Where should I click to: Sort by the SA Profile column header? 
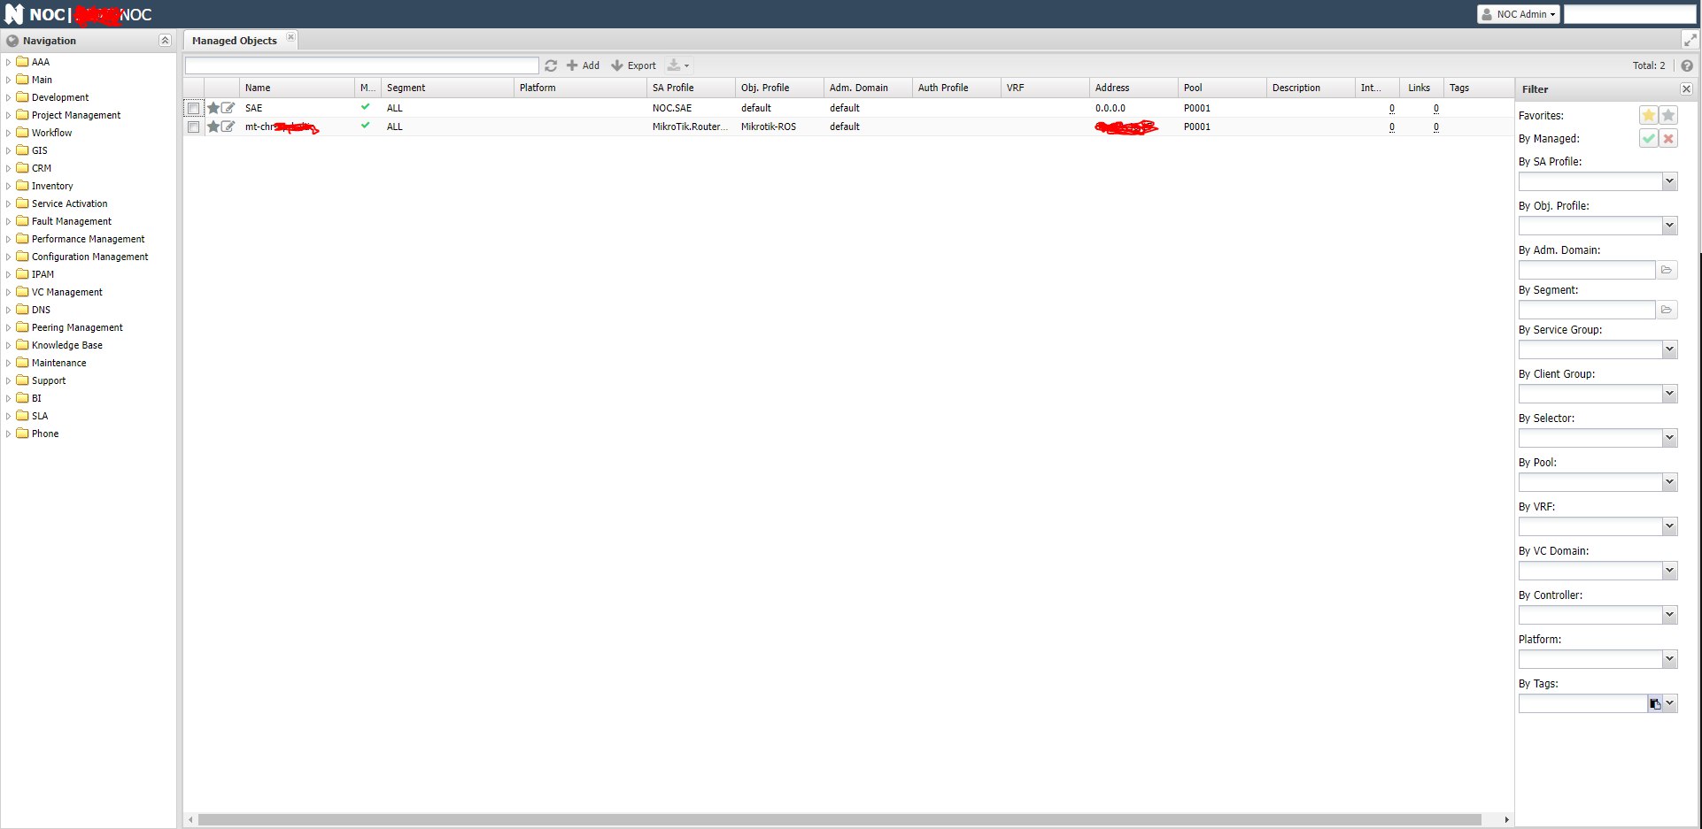coord(691,88)
